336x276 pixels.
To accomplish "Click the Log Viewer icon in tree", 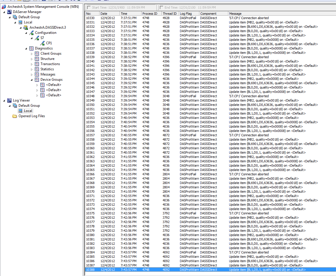I will point(10,100).
